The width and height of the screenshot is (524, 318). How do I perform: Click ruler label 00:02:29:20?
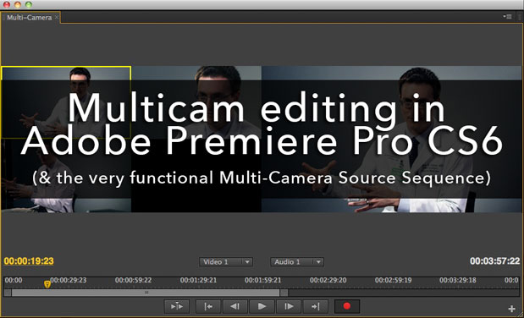[328, 280]
